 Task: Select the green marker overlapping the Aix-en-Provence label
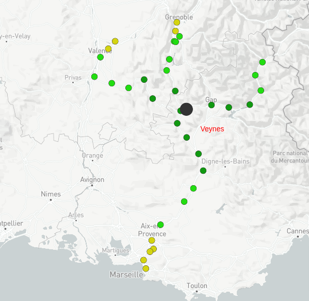pyautogui.click(x=160, y=224)
